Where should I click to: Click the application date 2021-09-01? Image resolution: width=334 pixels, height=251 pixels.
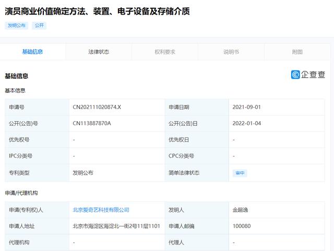(x=246, y=107)
